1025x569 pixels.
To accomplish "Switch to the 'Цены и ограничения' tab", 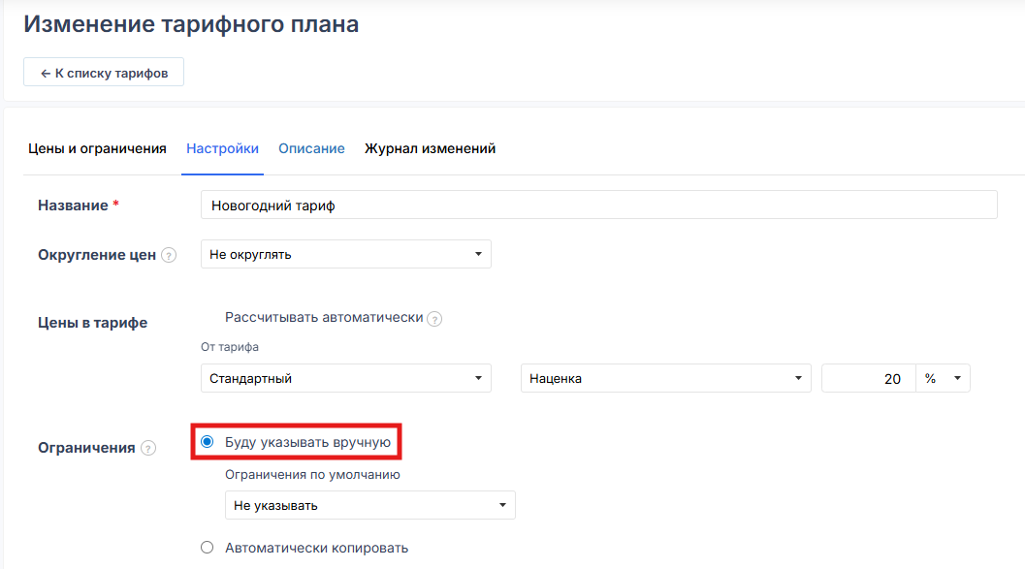I will click(x=97, y=148).
